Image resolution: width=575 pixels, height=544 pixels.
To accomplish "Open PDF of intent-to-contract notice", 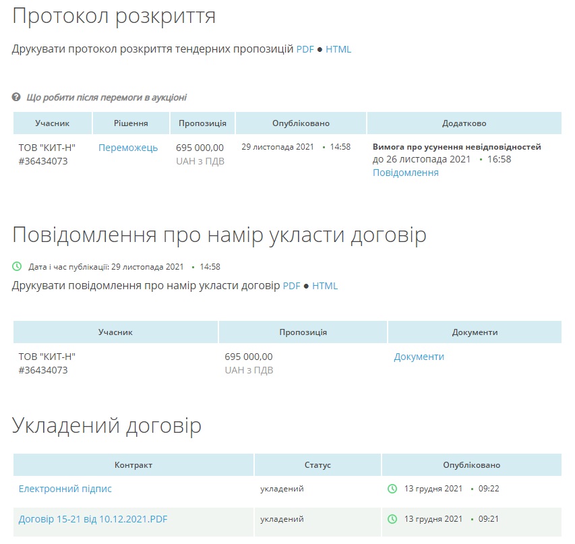I will pos(291,286).
